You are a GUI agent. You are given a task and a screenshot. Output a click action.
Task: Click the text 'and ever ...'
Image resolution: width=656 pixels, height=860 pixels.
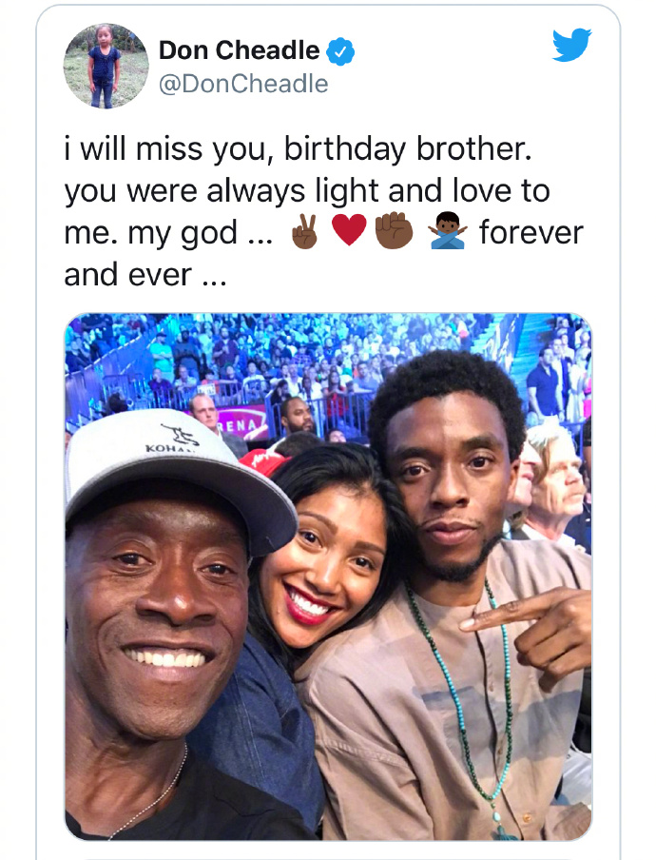tap(145, 274)
